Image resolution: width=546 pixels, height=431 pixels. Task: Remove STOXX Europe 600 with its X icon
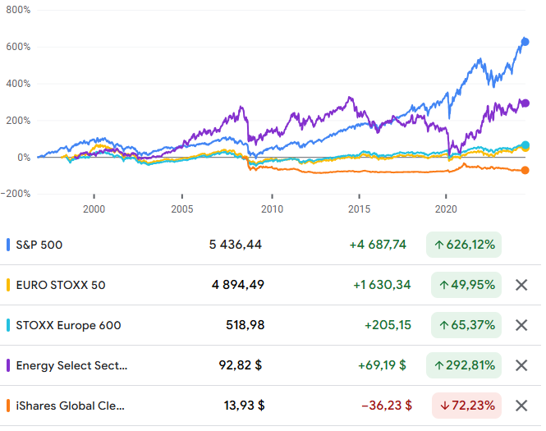pyautogui.click(x=521, y=325)
